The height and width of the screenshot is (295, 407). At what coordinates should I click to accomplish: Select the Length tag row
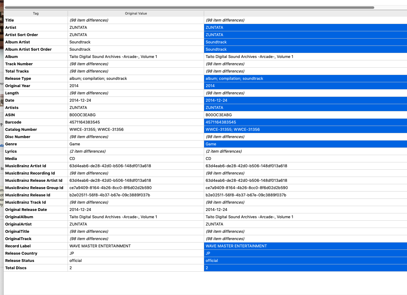pos(205,93)
